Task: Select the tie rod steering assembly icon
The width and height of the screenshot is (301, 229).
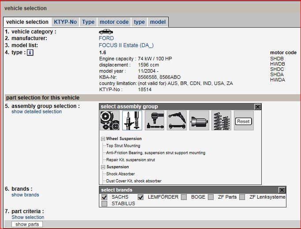Action: (x=154, y=121)
